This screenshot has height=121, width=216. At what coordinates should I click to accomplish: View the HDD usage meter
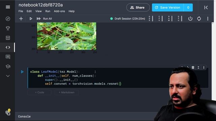coord(151,18)
